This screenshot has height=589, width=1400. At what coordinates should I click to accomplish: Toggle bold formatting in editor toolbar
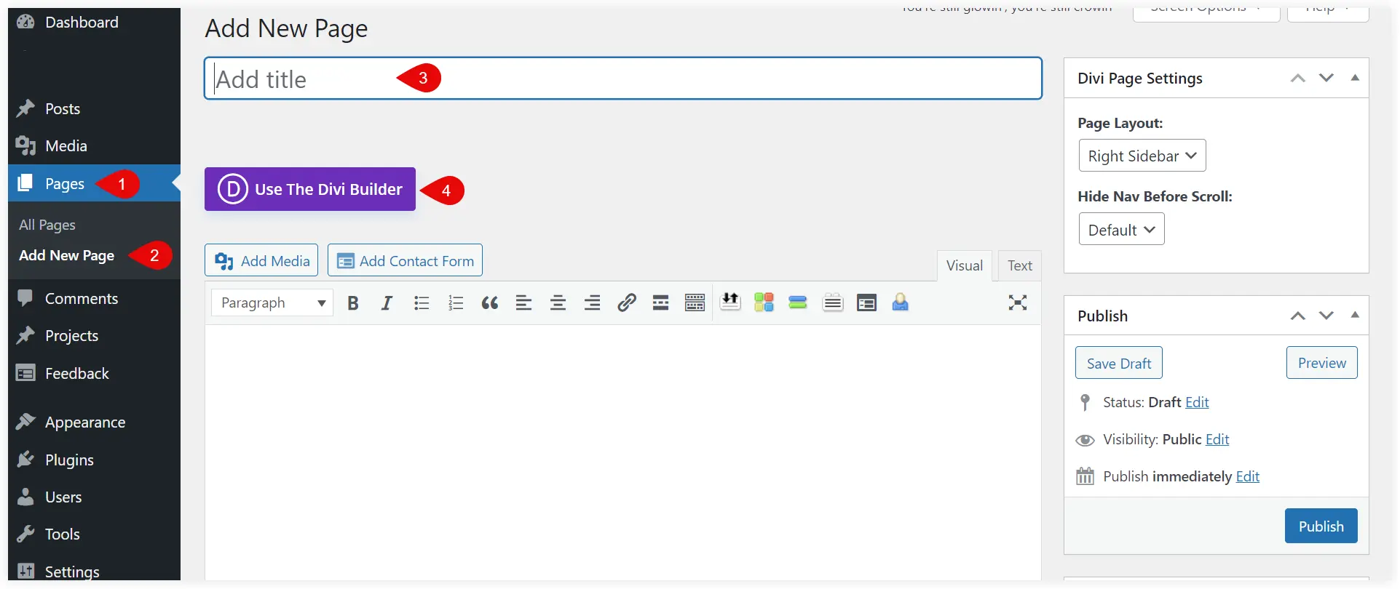click(x=353, y=303)
